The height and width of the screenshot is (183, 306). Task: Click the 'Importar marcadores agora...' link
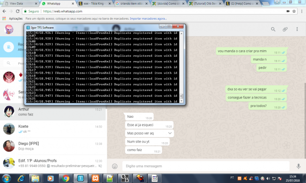[x=148, y=19]
